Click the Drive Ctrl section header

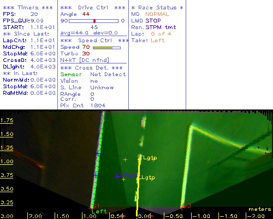(93, 8)
